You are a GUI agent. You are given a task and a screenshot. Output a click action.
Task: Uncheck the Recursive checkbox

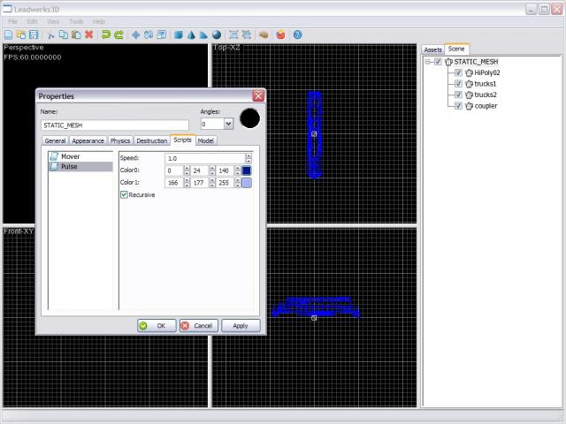tap(124, 194)
